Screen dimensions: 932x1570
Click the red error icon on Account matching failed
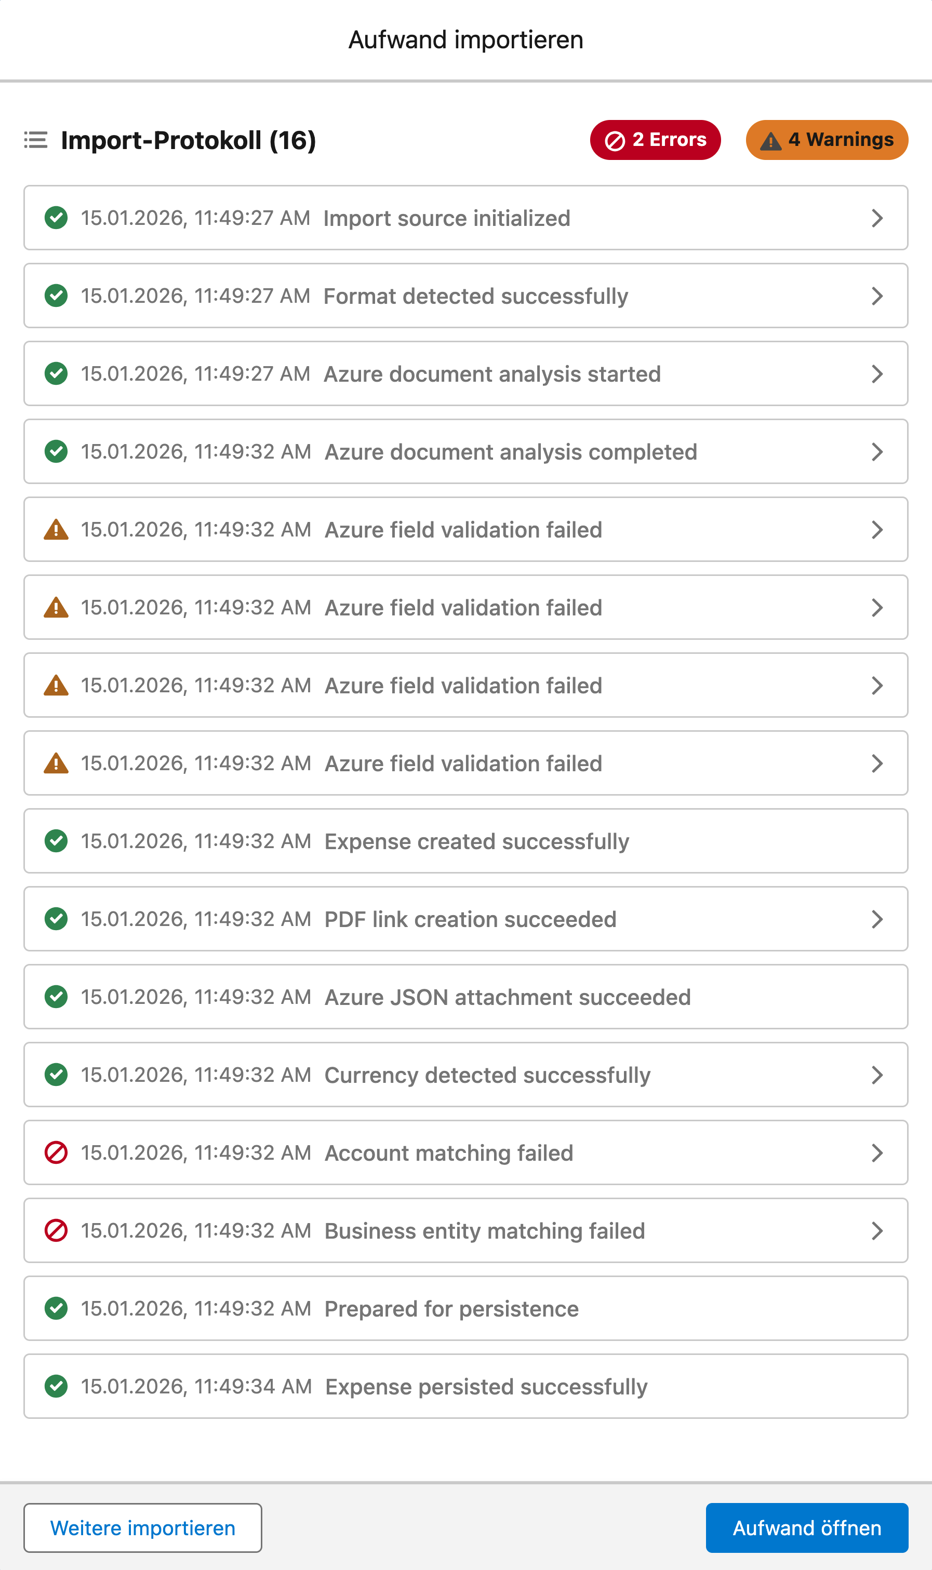tap(56, 1152)
